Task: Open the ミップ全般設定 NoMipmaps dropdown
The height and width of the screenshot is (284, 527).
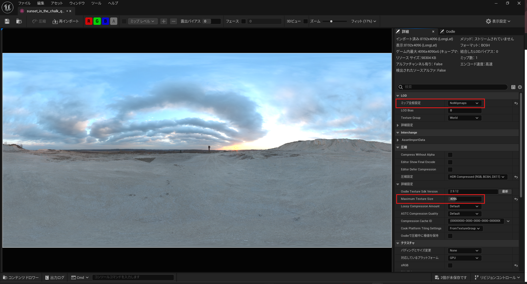Action: click(x=464, y=103)
